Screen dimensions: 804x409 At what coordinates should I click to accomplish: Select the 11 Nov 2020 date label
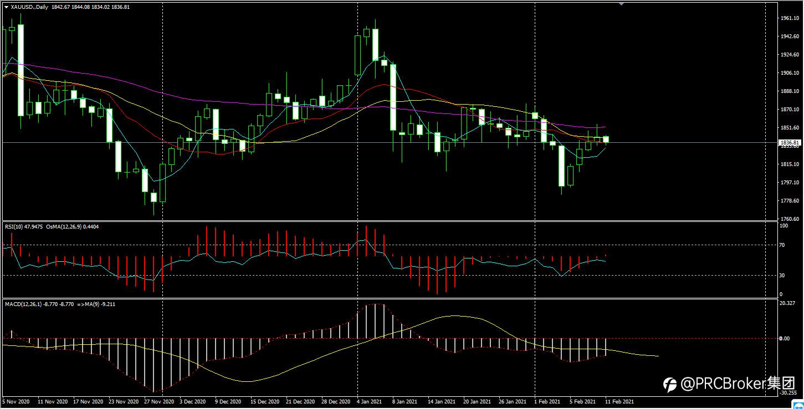tap(53, 401)
